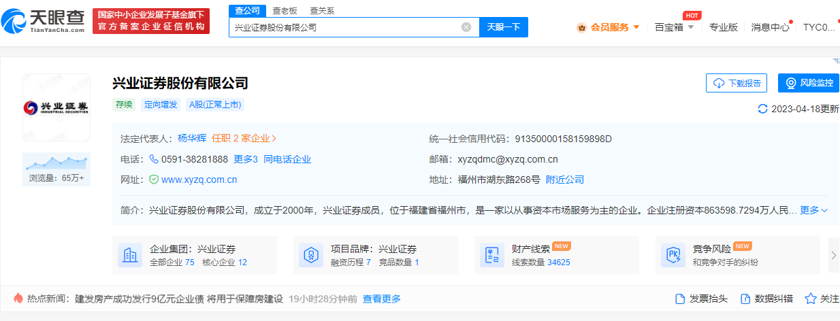The height and width of the screenshot is (321, 840).
Task: Switch to the 查关系 tab
Action: [x=322, y=11]
